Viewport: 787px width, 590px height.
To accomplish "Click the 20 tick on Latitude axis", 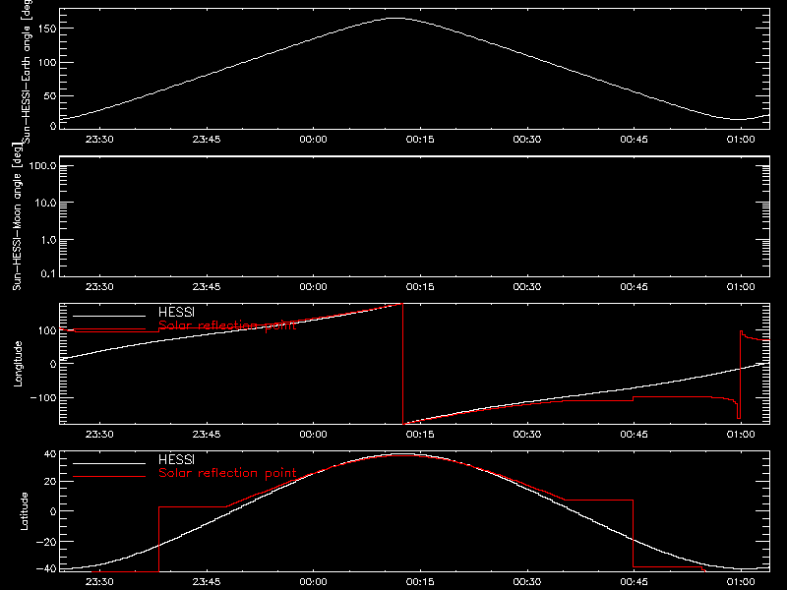I will coord(50,481).
